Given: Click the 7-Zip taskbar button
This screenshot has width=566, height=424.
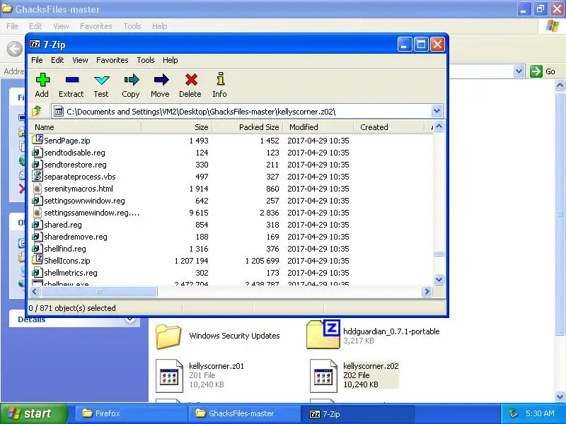Looking at the screenshot, I should point(357,413).
